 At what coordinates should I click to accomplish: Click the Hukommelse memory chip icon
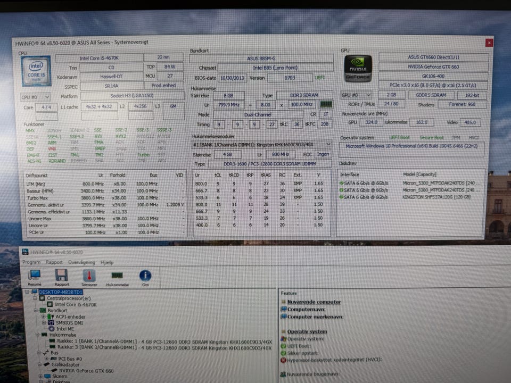pyautogui.click(x=117, y=276)
